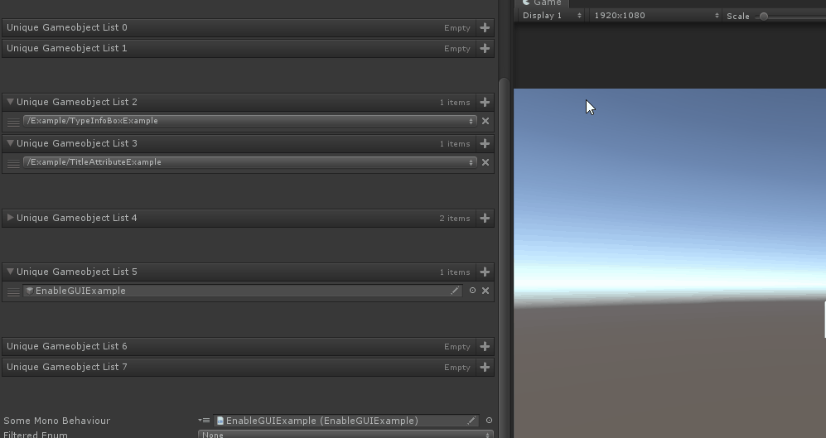
Task: Click the Scale label in Game view
Action: [738, 17]
